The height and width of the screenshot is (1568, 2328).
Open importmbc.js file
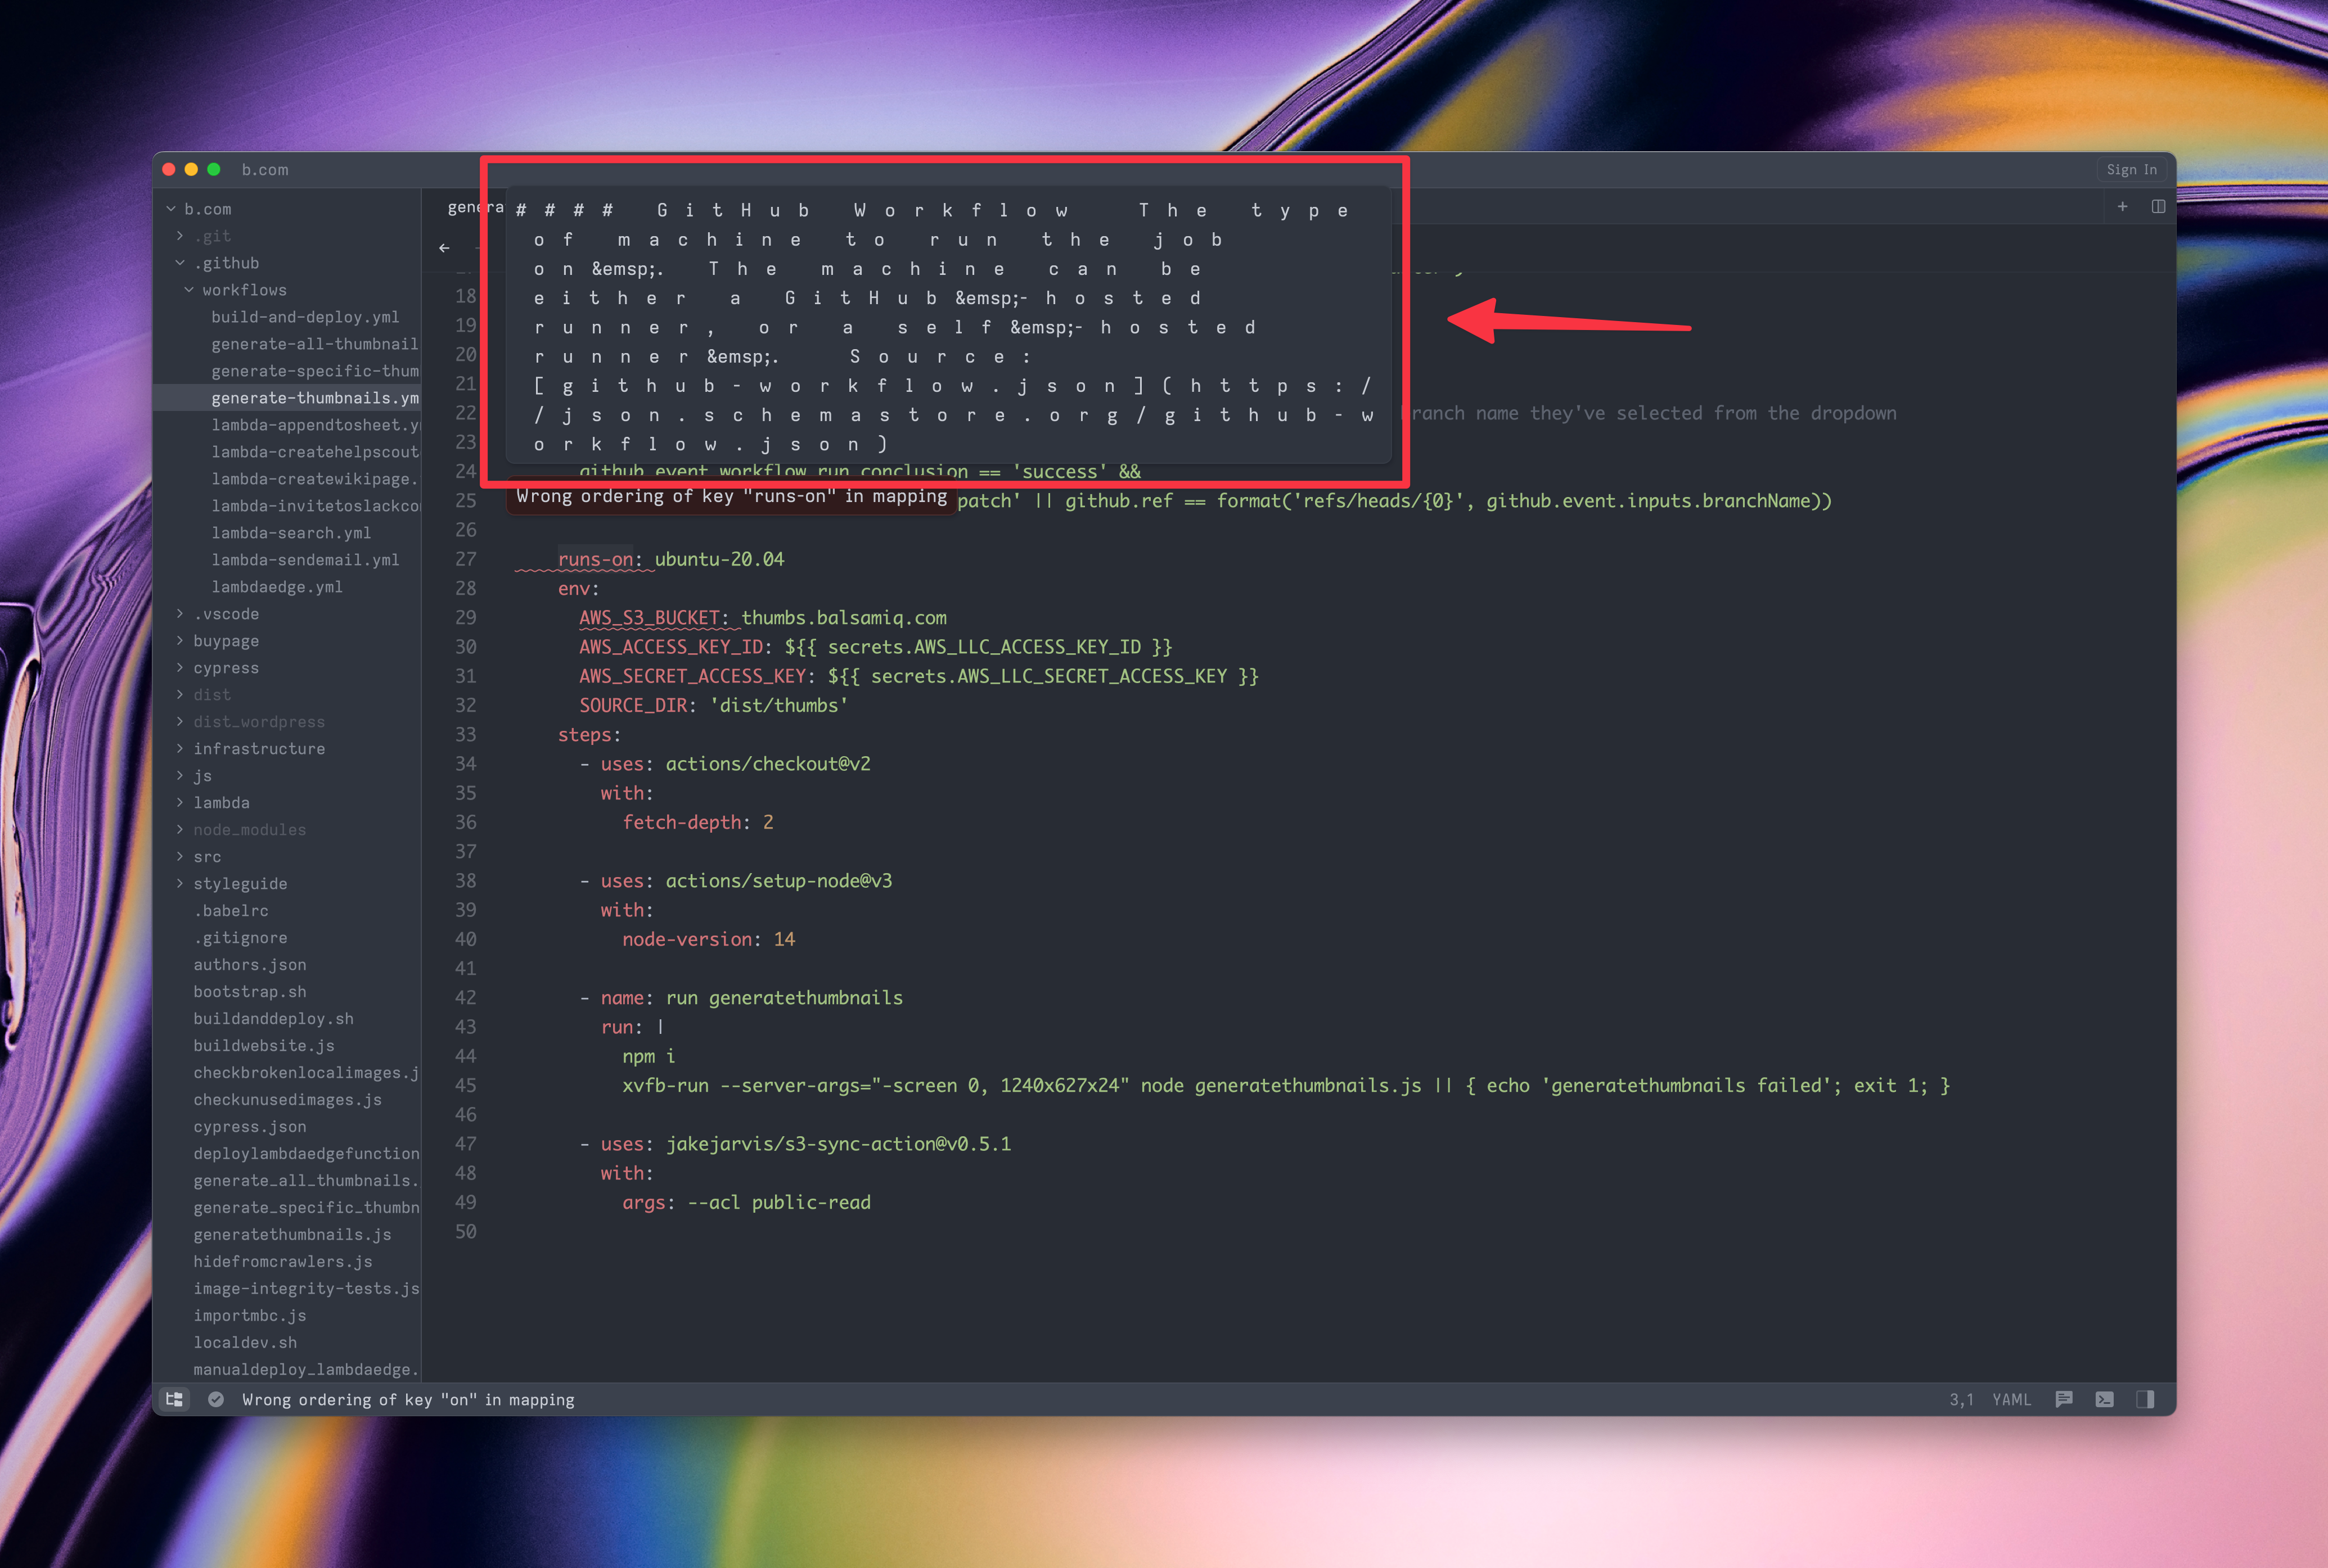click(x=250, y=1316)
